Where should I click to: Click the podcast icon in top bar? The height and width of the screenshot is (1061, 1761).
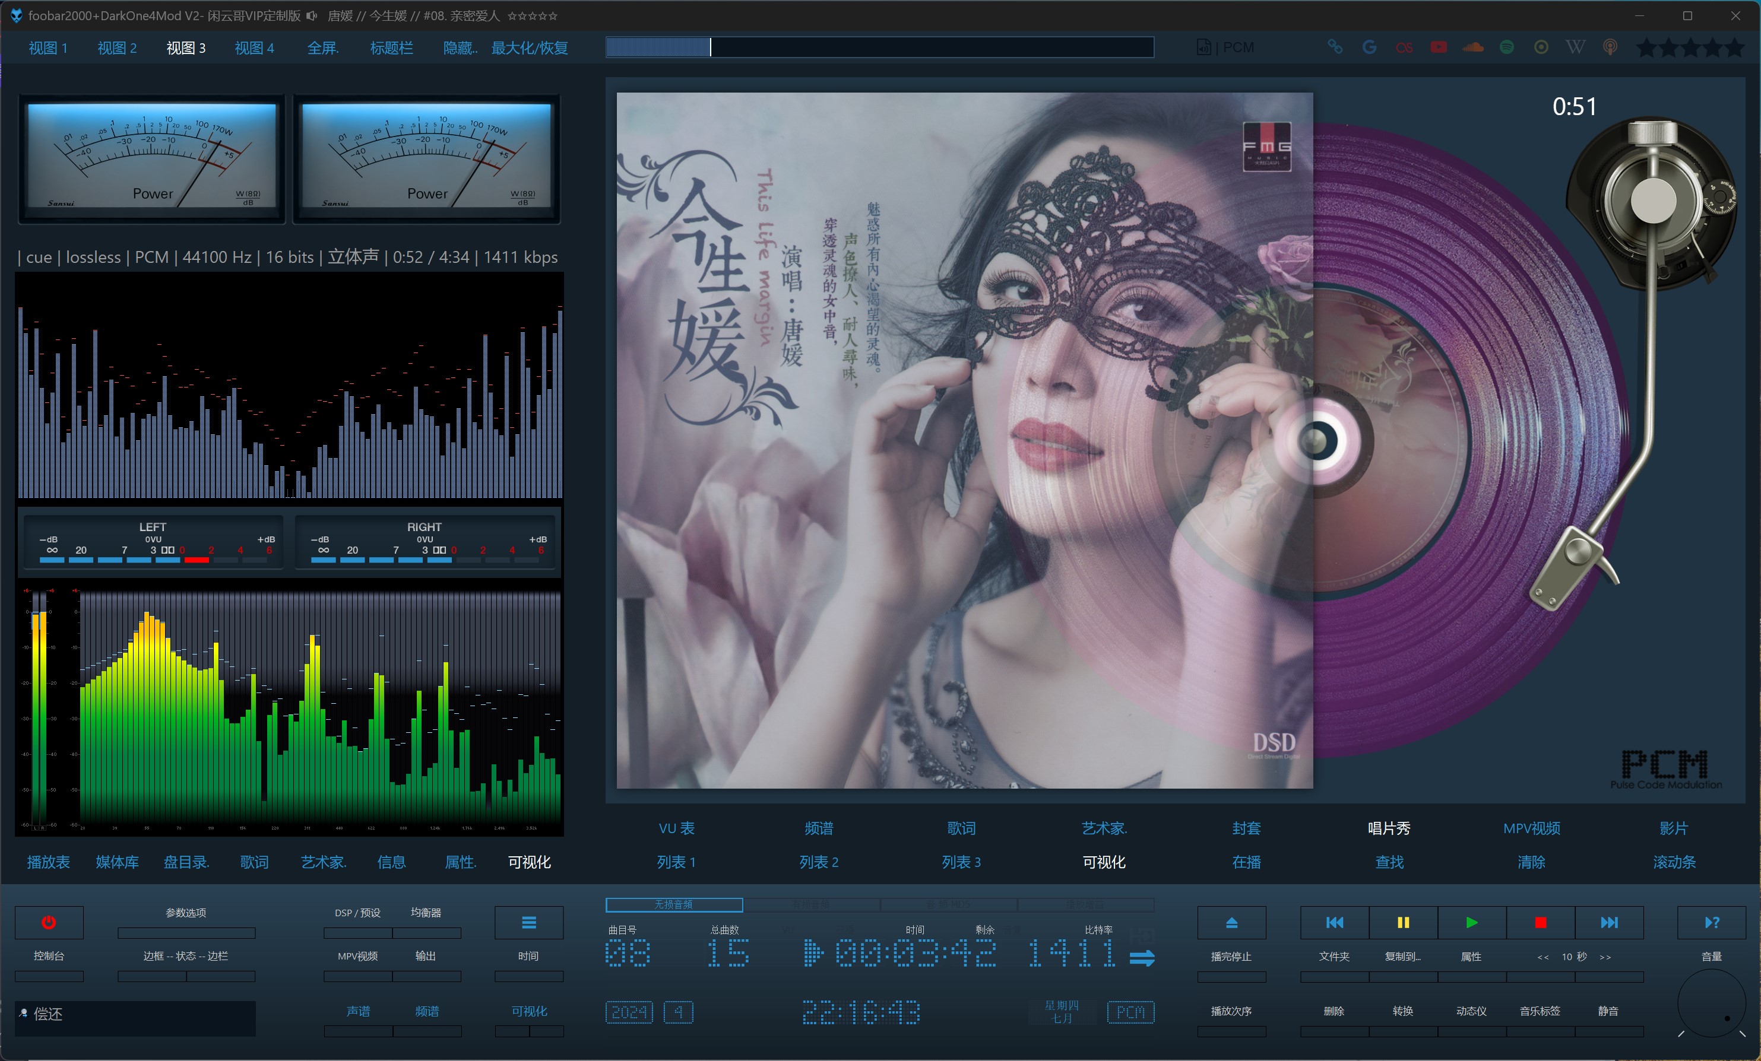pyautogui.click(x=1610, y=47)
